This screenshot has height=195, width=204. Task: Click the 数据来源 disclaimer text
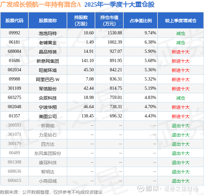pos(51,192)
